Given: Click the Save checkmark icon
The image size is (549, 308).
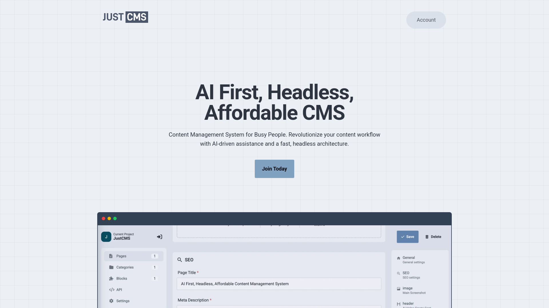Looking at the screenshot, I should tap(403, 236).
